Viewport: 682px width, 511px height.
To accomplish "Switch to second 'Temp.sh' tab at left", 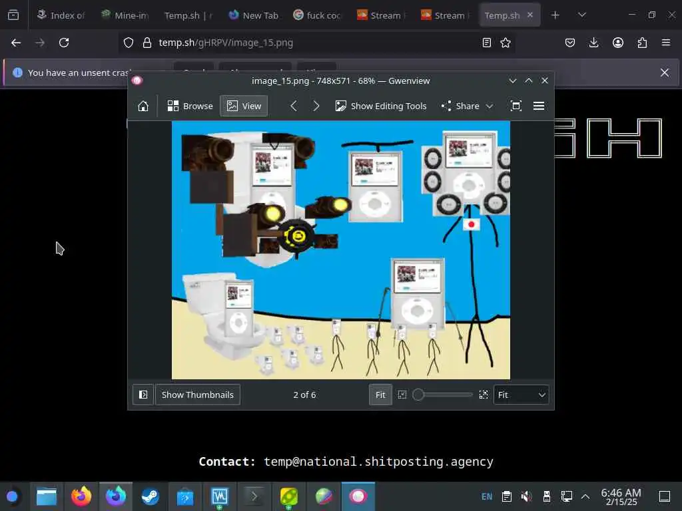I will 188,15.
